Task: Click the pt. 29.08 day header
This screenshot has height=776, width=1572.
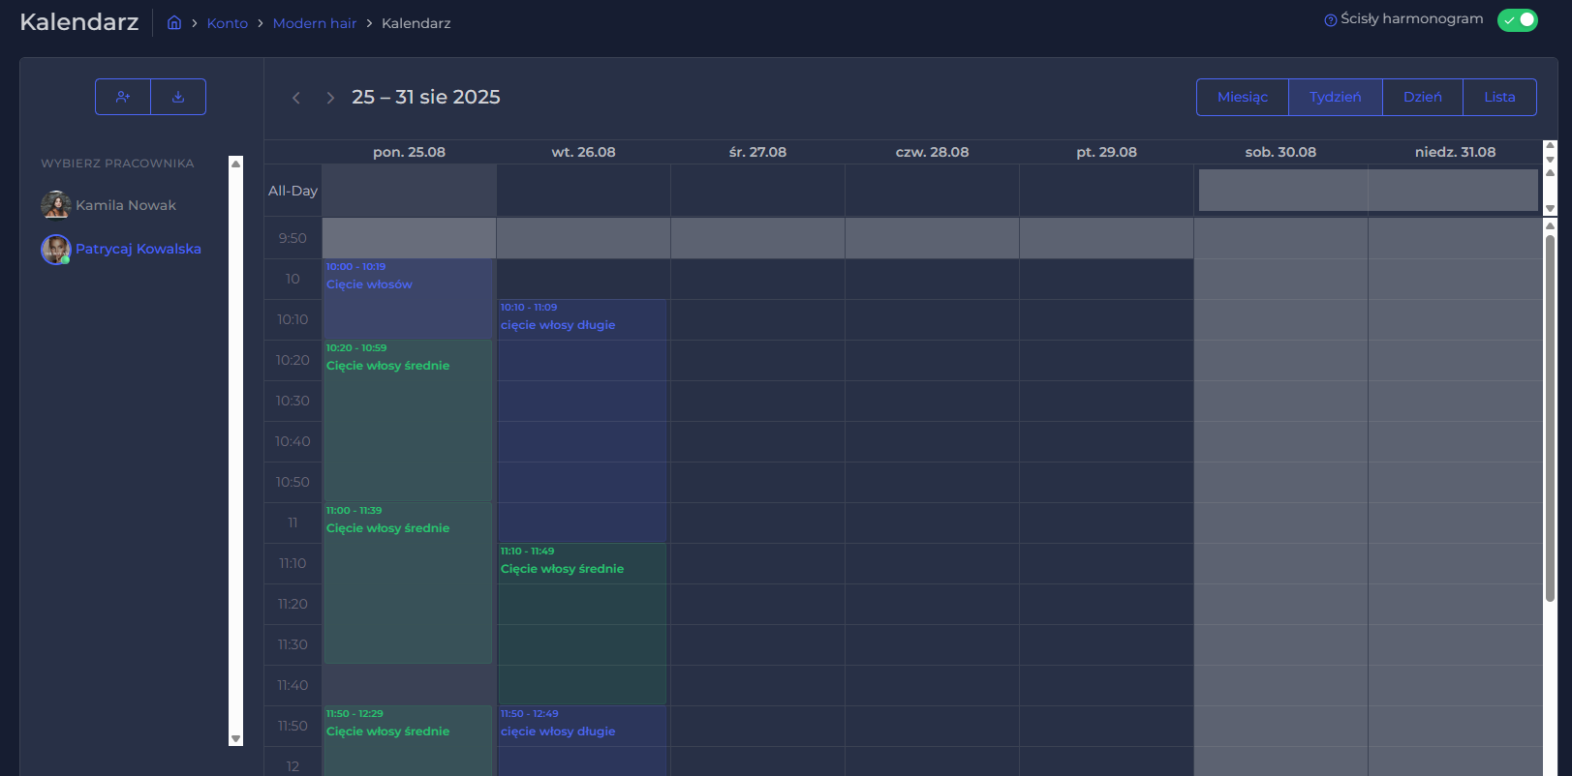Action: pos(1106,152)
